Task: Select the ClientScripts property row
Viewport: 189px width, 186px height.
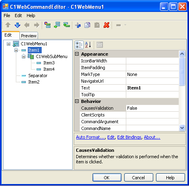Action: pos(129,115)
